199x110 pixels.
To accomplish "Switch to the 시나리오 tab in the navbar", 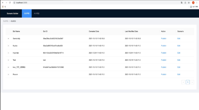I will [36, 13].
